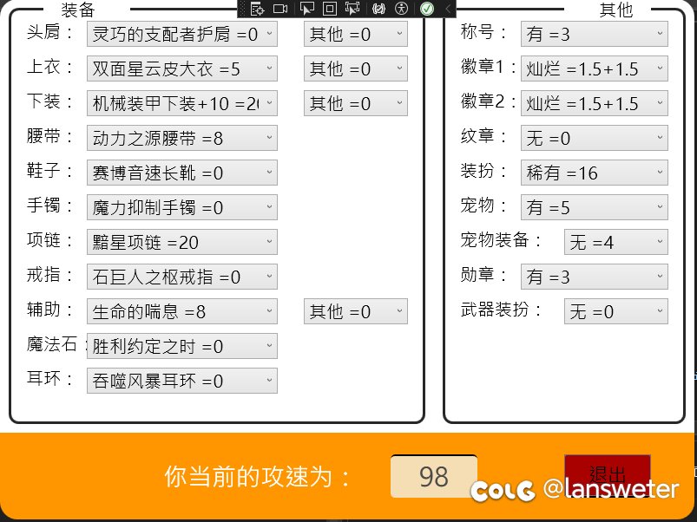Toggle the square layout adorner icon
The height and width of the screenshot is (522, 697).
pyautogui.click(x=330, y=9)
